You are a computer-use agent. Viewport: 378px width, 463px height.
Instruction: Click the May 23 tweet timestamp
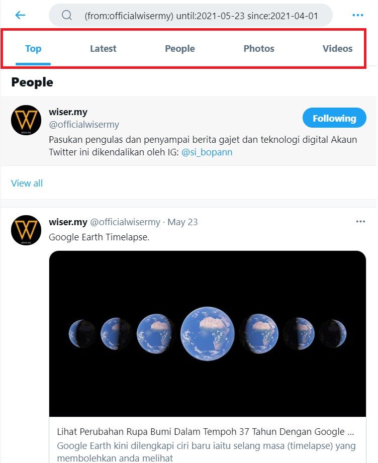pyautogui.click(x=182, y=222)
